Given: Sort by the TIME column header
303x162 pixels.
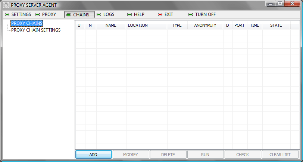Looking at the screenshot, I should 255,25.
